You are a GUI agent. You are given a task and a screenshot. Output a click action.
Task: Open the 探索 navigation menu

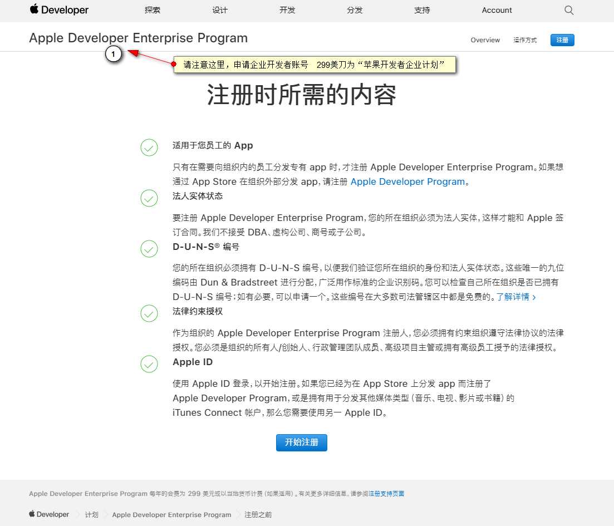153,10
